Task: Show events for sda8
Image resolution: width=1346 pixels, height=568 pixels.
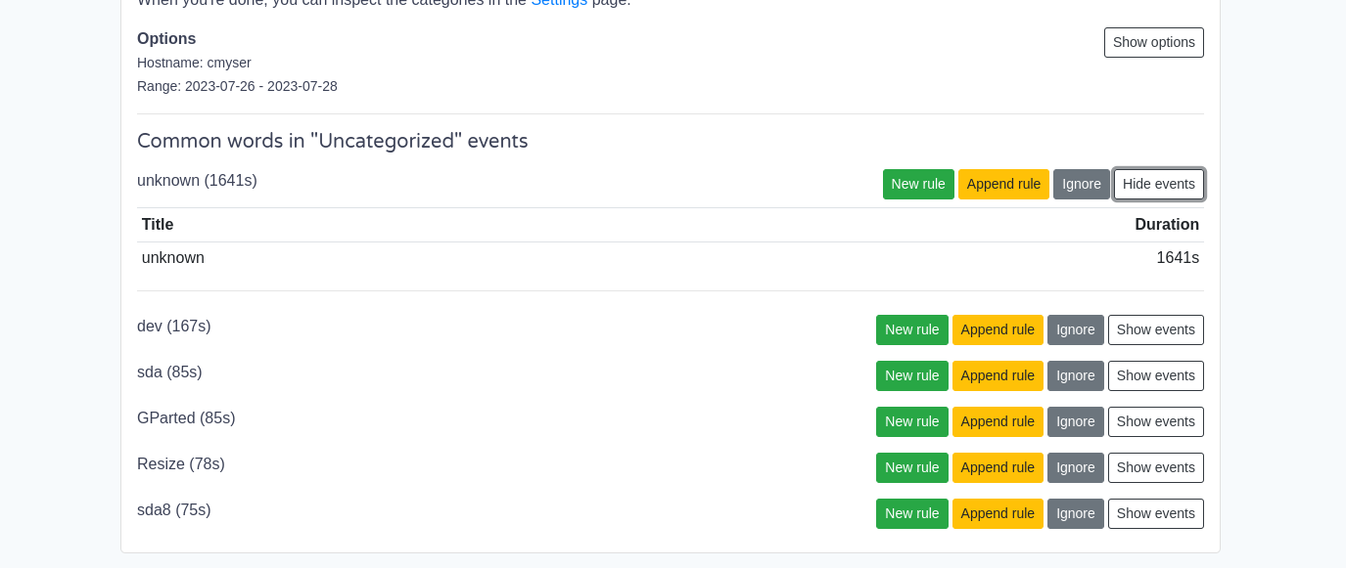Action: point(1156,513)
